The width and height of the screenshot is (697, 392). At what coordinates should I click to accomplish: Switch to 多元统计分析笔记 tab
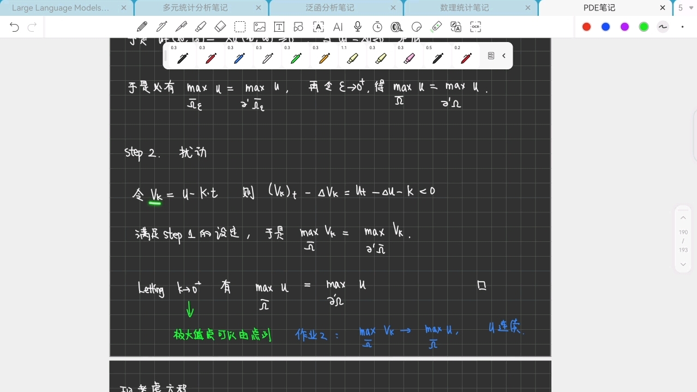(x=195, y=8)
